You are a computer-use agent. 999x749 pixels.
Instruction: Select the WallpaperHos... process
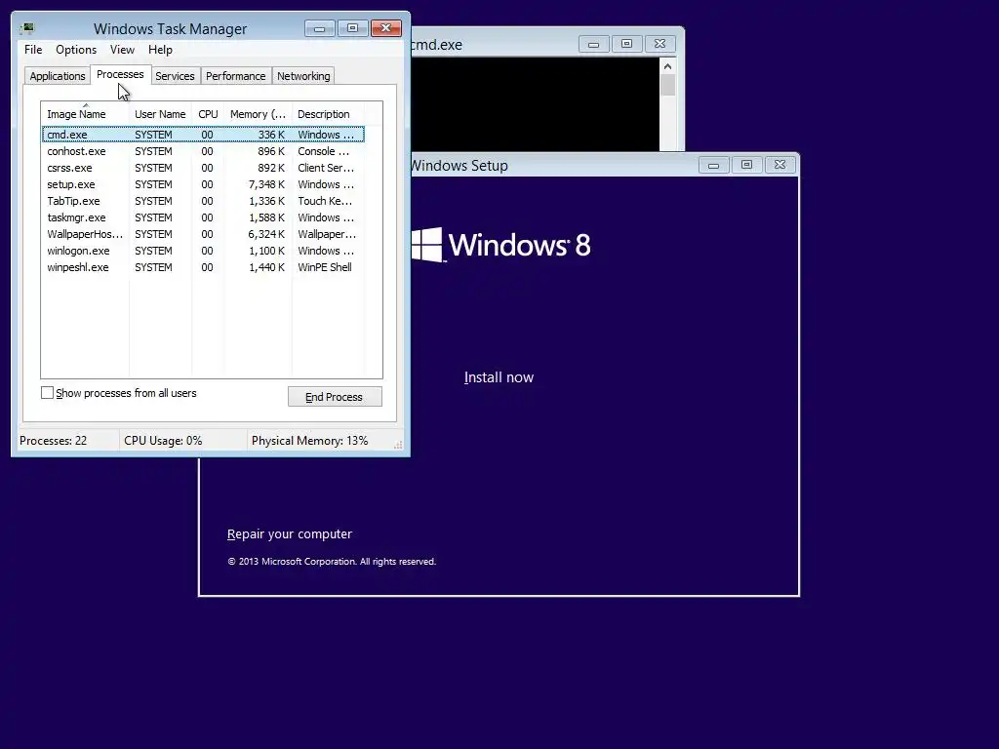click(x=203, y=234)
